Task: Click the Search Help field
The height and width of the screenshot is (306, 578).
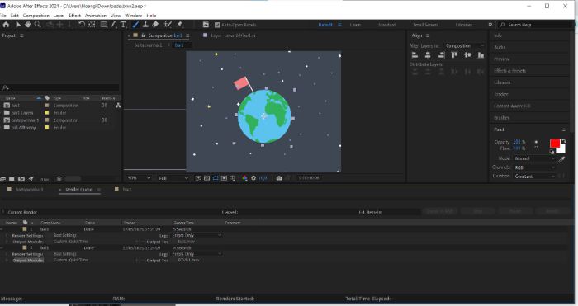Action: tap(536, 25)
